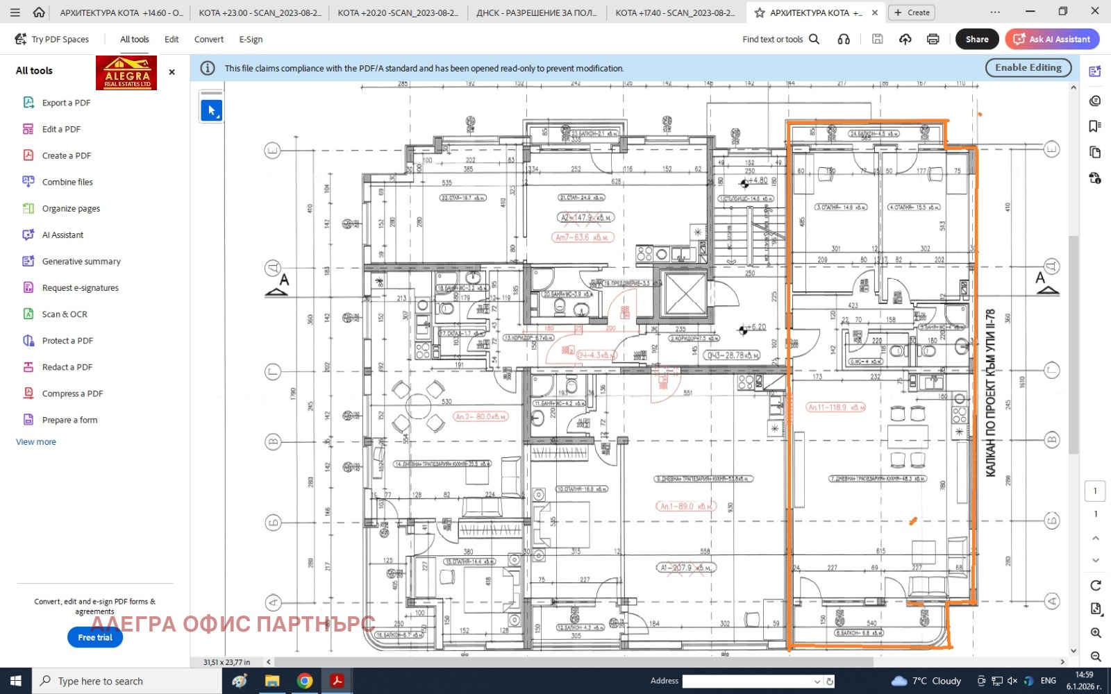
Task: Click the Enable Editing button
Action: click(1028, 68)
